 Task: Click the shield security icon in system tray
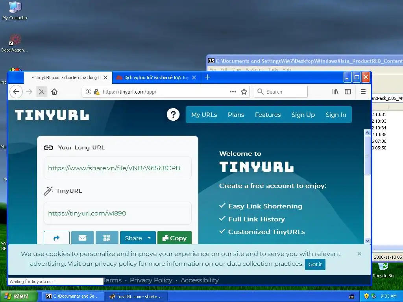coord(366,296)
